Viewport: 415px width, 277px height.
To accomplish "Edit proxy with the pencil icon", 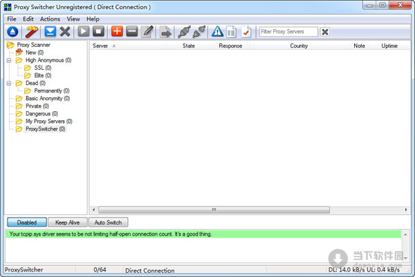I will [x=148, y=32].
